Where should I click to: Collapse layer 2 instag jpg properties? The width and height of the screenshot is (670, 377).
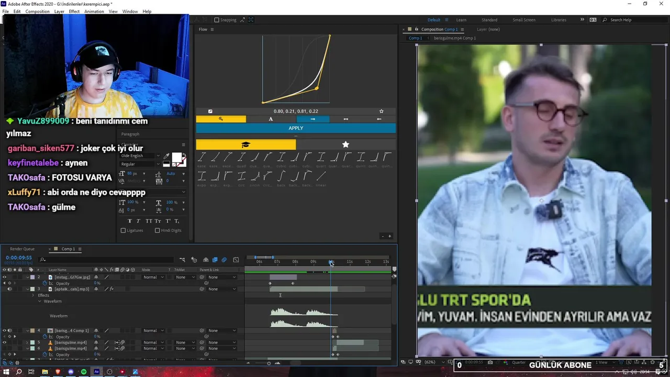pos(27,277)
